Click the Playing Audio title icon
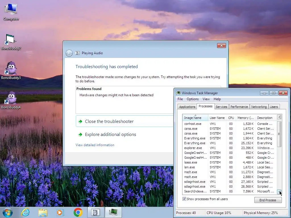 click(x=77, y=53)
